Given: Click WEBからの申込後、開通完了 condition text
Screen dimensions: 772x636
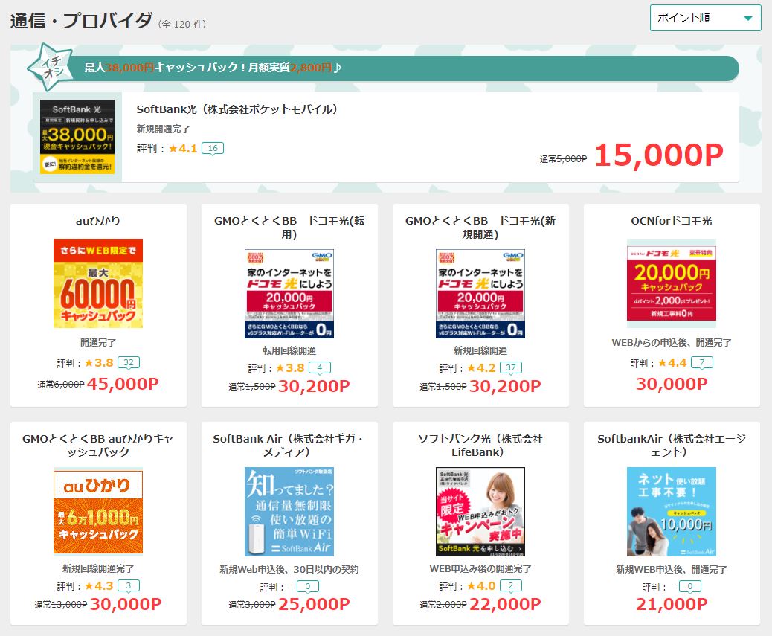Looking at the screenshot, I should (x=672, y=343).
